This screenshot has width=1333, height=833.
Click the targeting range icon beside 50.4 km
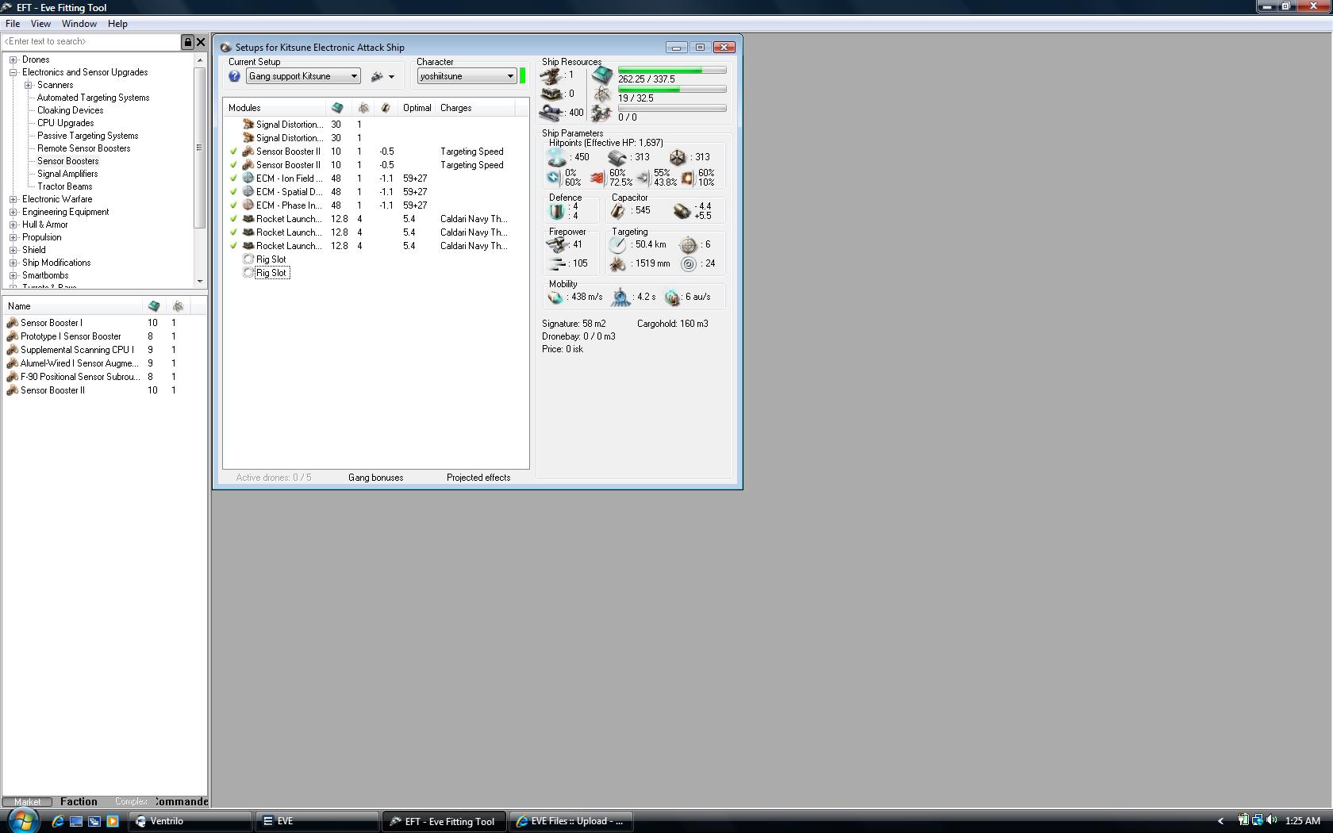click(x=618, y=245)
